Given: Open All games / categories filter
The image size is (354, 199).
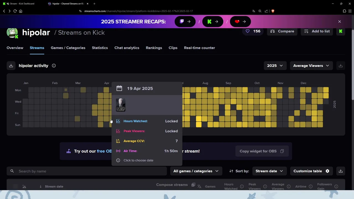Looking at the screenshot, I should [x=196, y=171].
